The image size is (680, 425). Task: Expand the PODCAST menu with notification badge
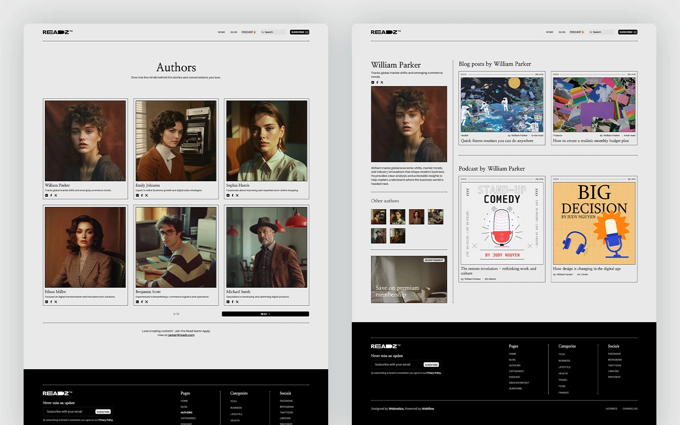click(248, 32)
